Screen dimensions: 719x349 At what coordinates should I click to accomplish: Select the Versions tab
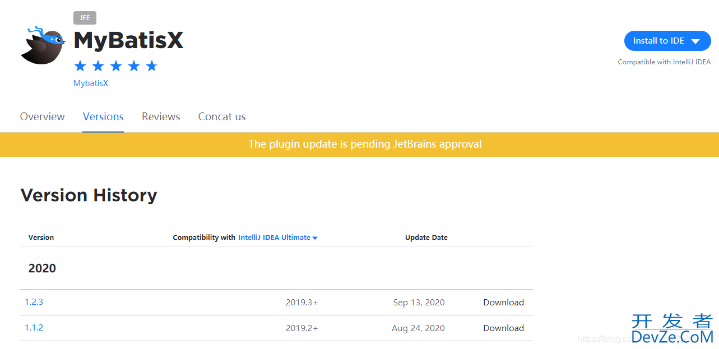[103, 117]
